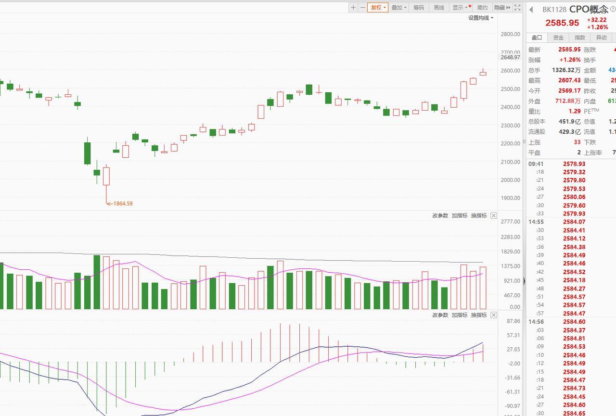The width and height of the screenshot is (616, 416).
Task: Switch to 简约 simple mode
Action: click(x=482, y=8)
